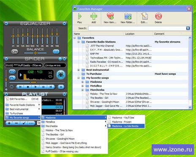Stop playback in Spider player
Screen dimensions: 196x157
click(28, 87)
